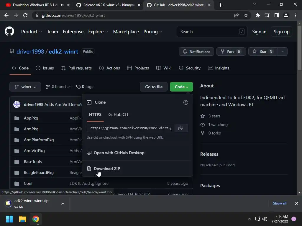Expand the Pricing menu
The height and width of the screenshot is (226, 302).
click(153, 32)
